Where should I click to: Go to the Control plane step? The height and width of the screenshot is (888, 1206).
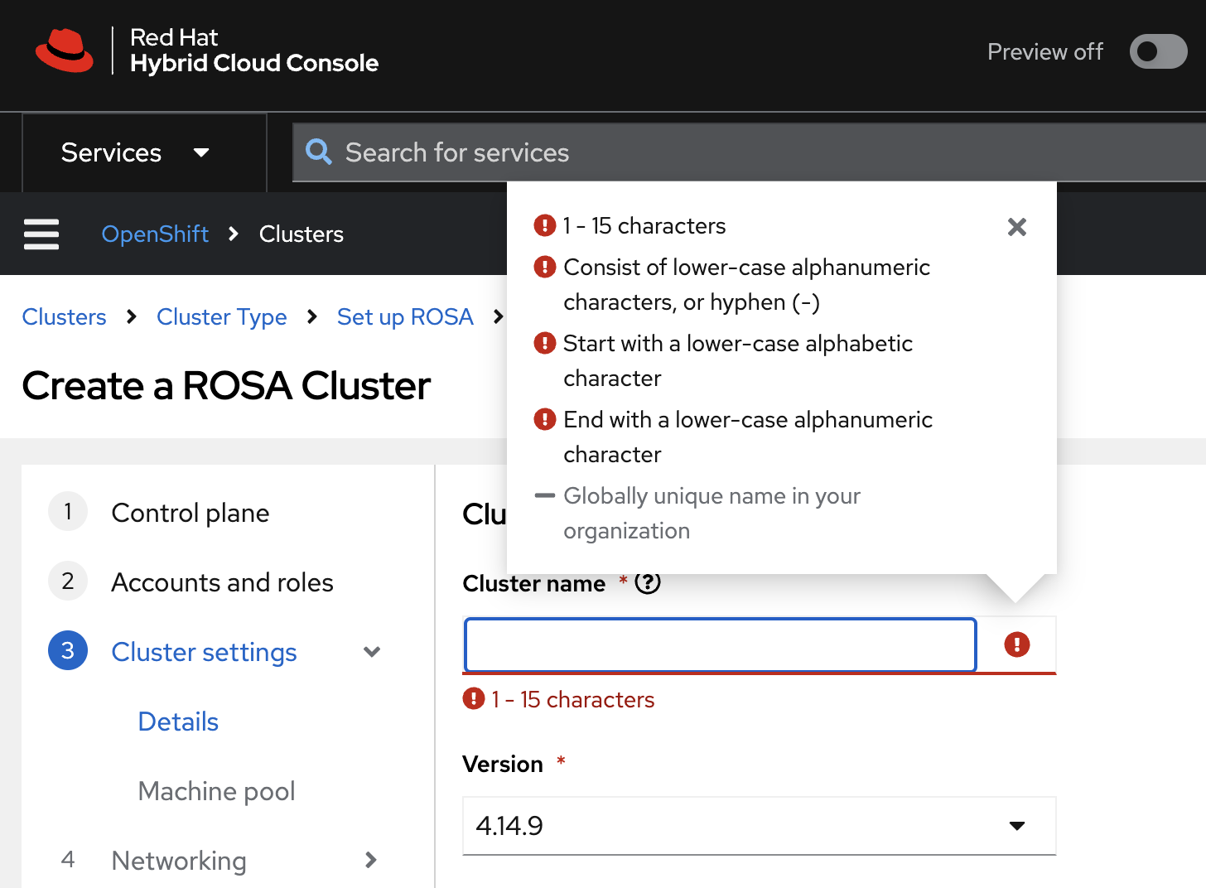click(190, 513)
